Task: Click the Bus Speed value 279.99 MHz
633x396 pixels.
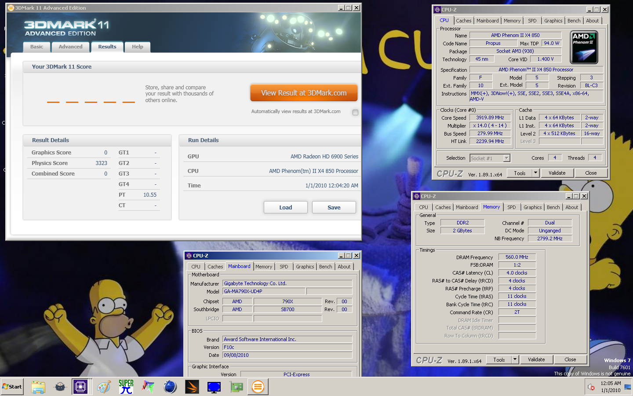Action: pos(490,133)
